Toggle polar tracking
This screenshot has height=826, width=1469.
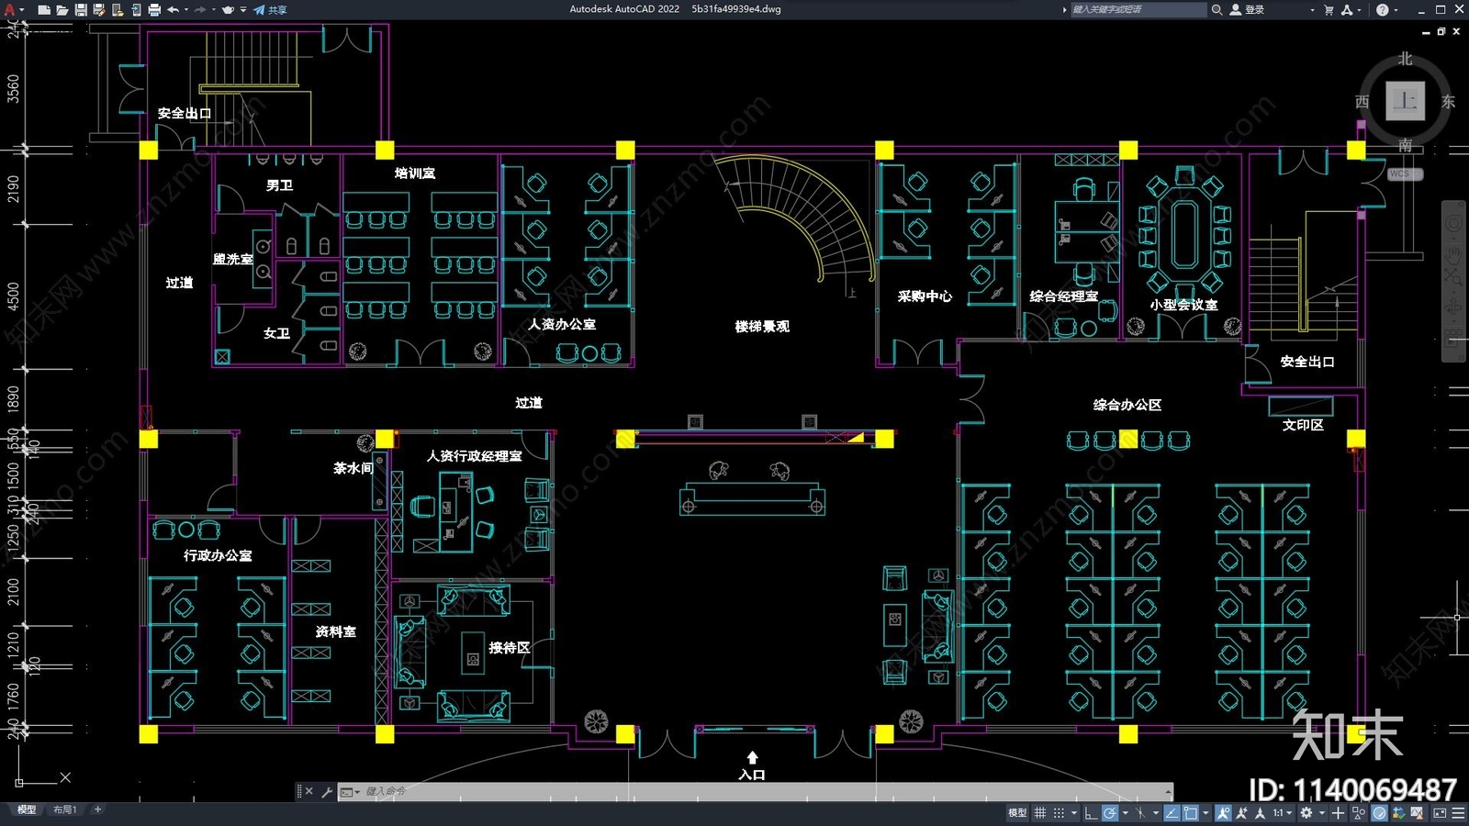[x=1110, y=813]
